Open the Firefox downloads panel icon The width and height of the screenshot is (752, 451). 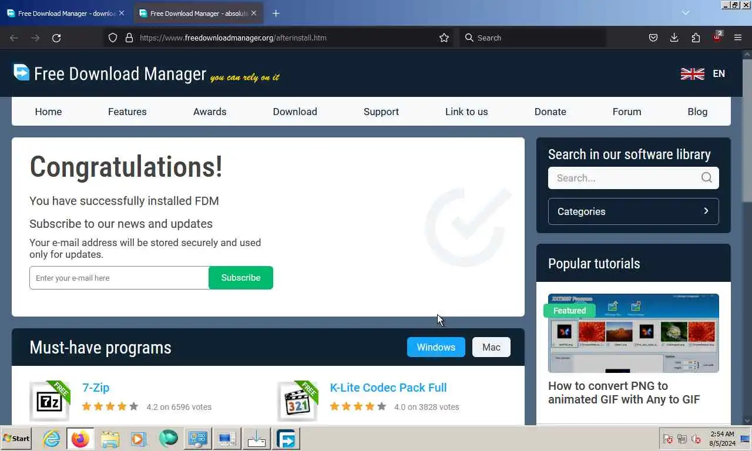(674, 38)
